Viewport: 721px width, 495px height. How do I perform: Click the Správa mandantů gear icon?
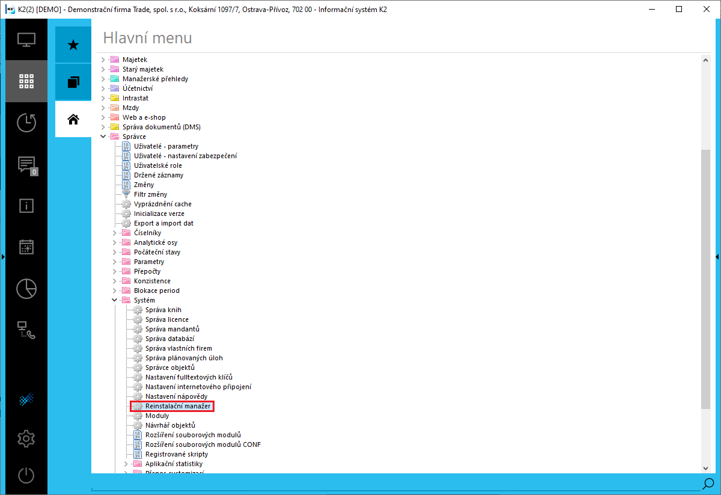pyautogui.click(x=138, y=329)
